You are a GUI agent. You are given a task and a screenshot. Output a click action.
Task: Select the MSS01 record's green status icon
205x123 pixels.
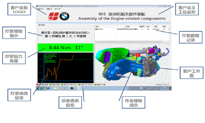(x=96, y=29)
